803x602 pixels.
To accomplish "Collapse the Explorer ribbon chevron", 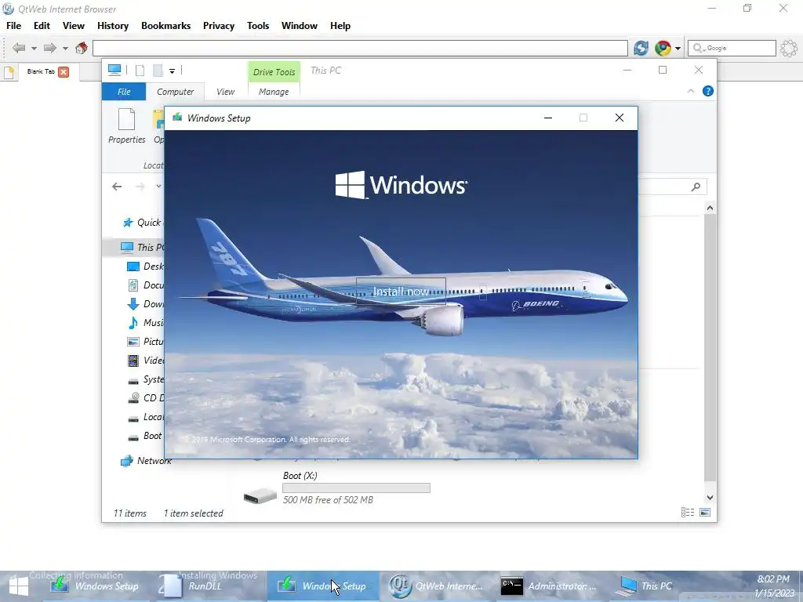I will [x=690, y=91].
